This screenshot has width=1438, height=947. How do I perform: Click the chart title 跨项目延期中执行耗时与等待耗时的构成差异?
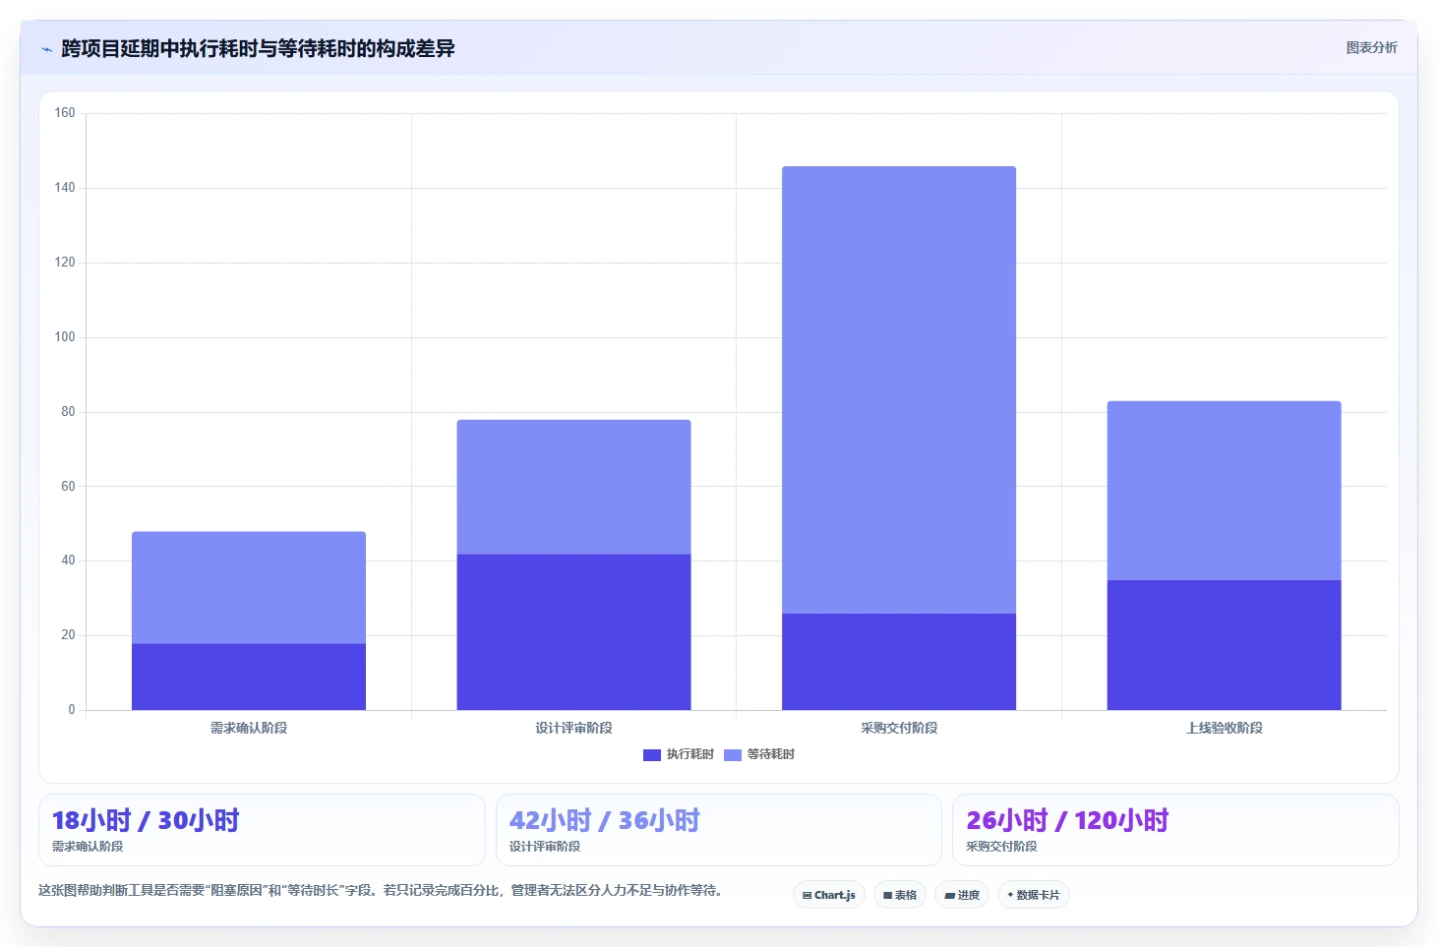coord(258,48)
